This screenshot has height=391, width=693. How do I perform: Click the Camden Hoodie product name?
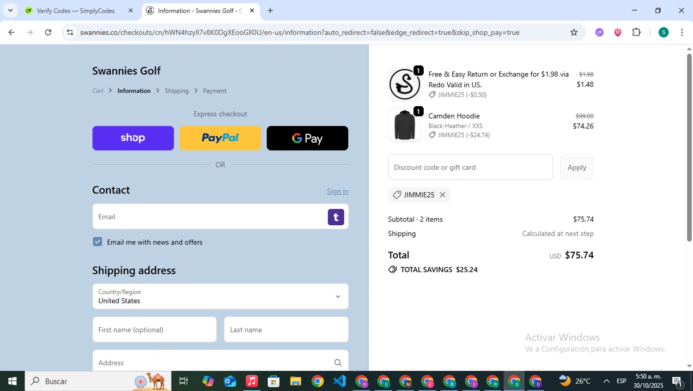pos(454,116)
